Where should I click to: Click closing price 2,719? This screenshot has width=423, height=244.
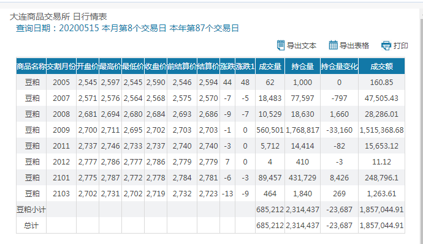tap(156, 193)
